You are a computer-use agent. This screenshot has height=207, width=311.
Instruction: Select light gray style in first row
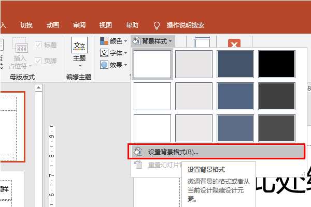(194, 64)
